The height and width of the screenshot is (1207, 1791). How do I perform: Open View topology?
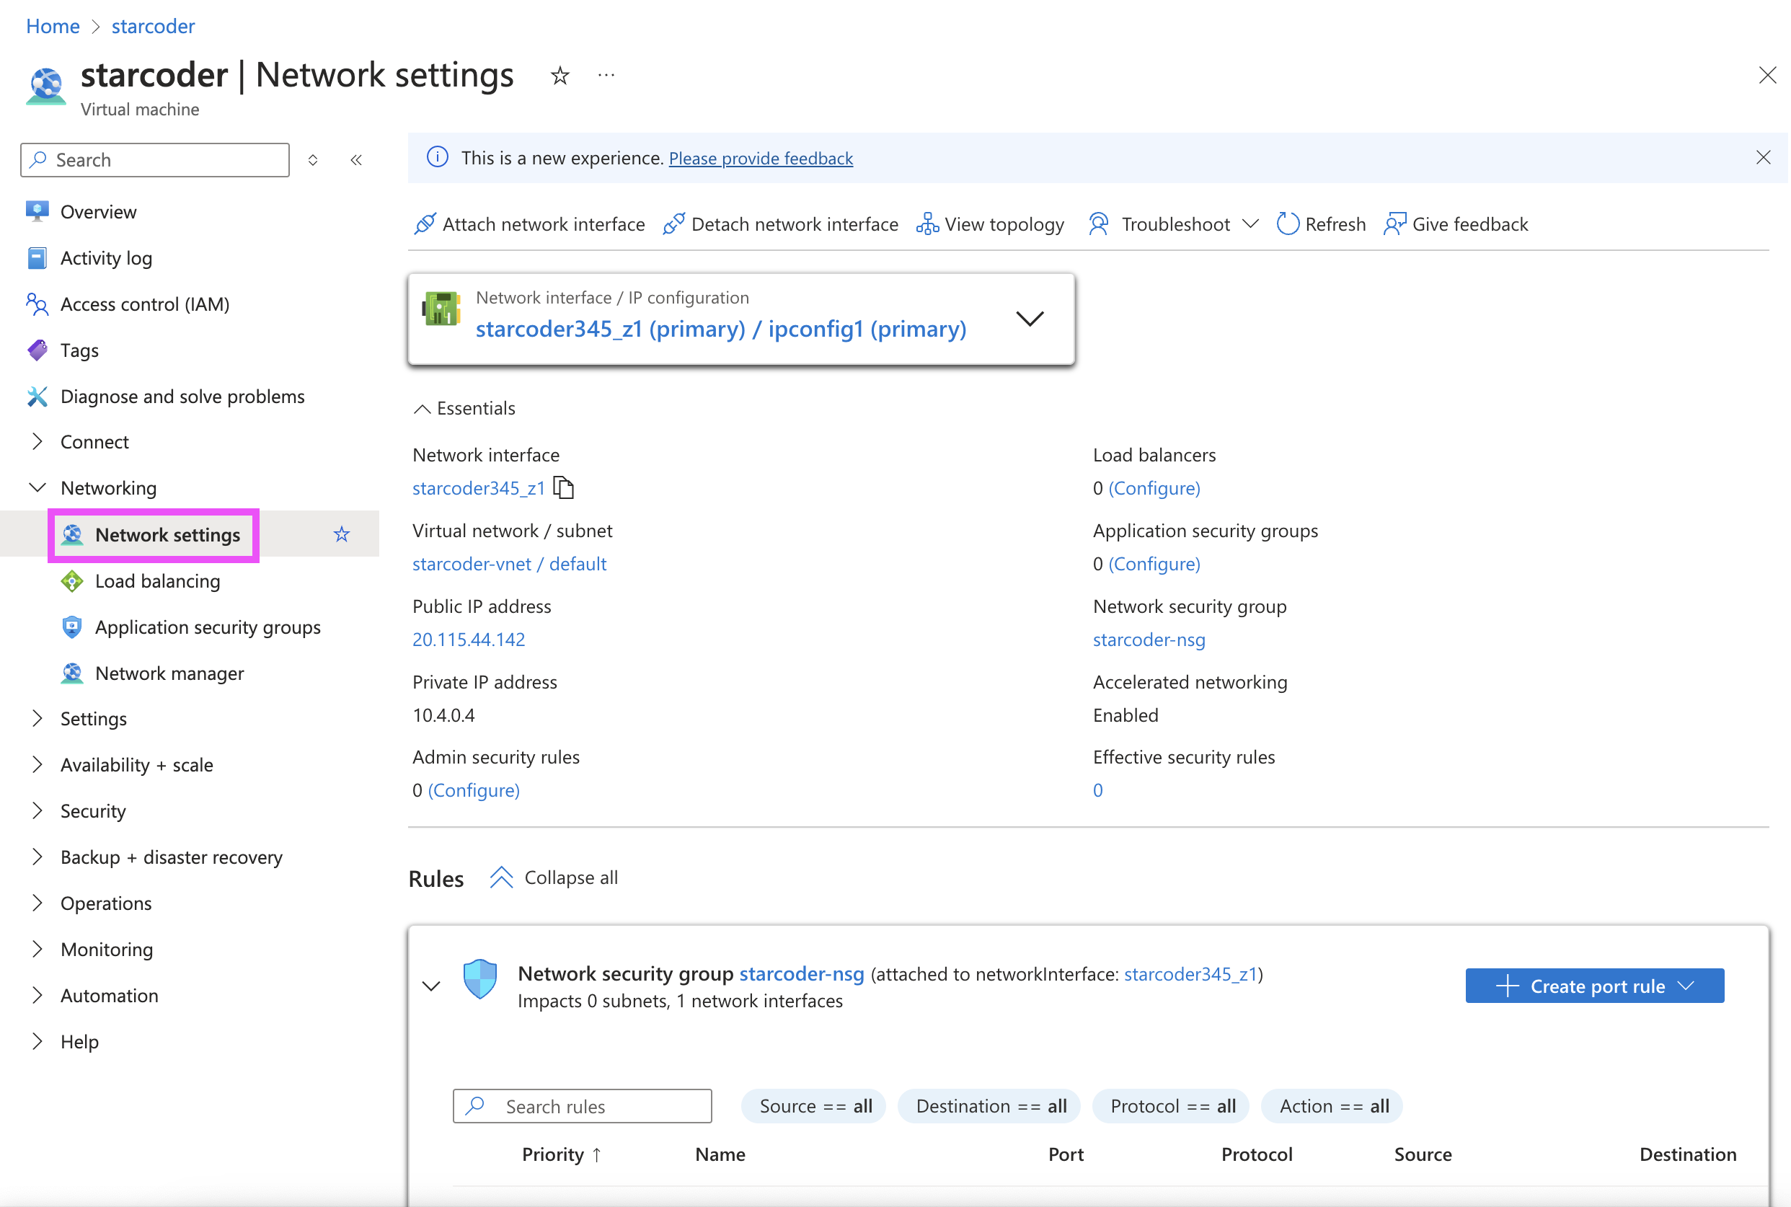[990, 224]
